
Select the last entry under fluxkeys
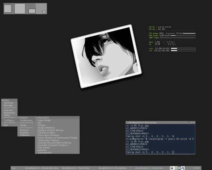(26, 135)
